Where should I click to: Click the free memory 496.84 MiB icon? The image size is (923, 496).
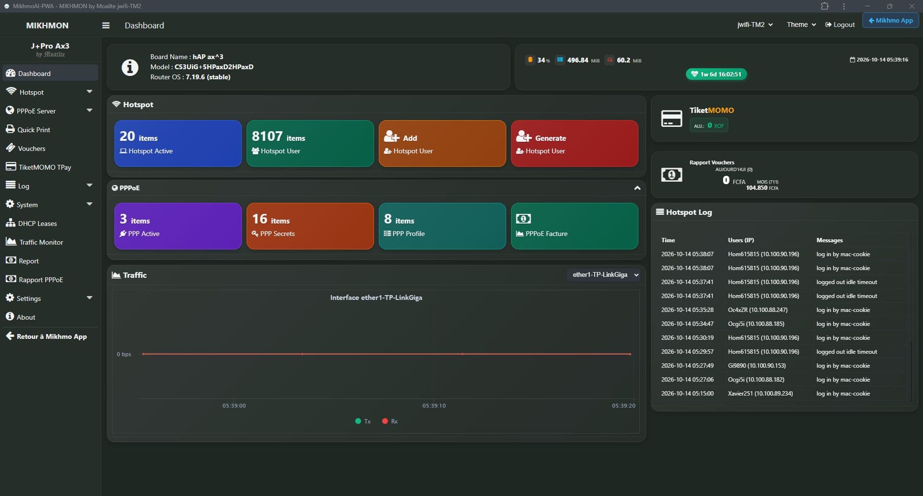[560, 60]
